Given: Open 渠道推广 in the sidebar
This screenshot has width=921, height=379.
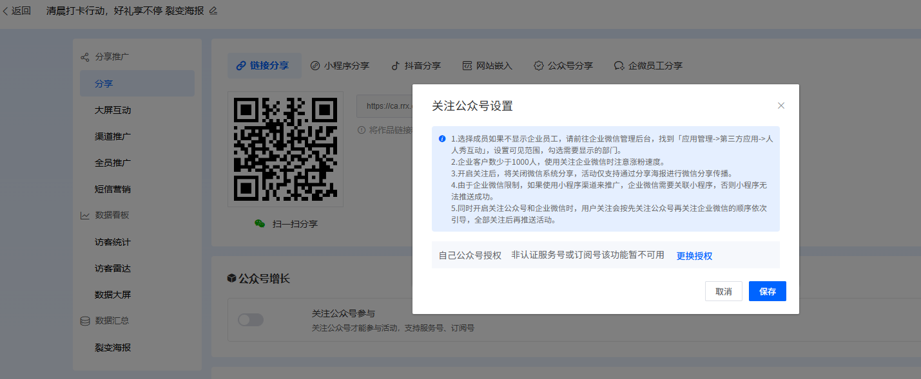Looking at the screenshot, I should point(113,136).
